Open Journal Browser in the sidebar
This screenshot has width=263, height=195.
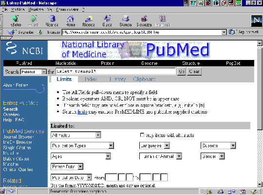[19, 137]
